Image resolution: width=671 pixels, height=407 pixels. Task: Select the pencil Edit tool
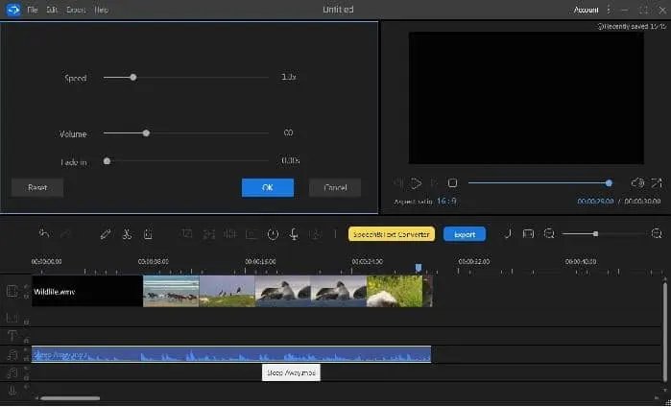(x=106, y=234)
